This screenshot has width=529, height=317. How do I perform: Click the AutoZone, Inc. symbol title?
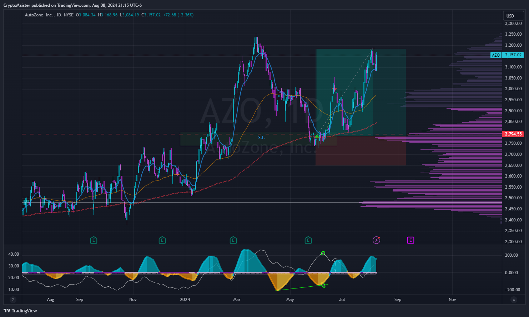(x=39, y=15)
